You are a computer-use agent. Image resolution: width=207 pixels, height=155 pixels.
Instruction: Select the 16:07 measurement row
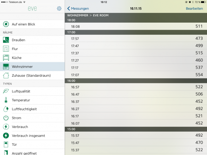tap(136, 123)
